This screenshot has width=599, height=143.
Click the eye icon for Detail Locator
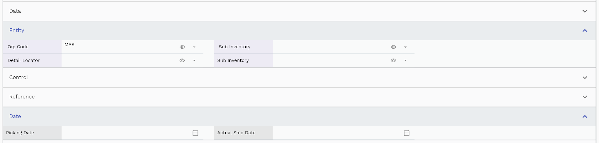(x=182, y=60)
